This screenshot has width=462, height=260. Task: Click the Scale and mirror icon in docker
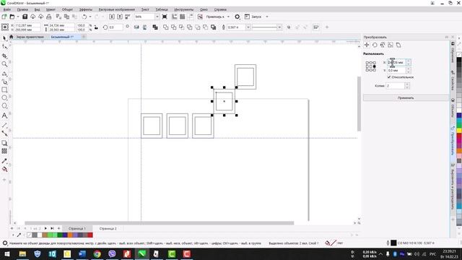coord(383,45)
